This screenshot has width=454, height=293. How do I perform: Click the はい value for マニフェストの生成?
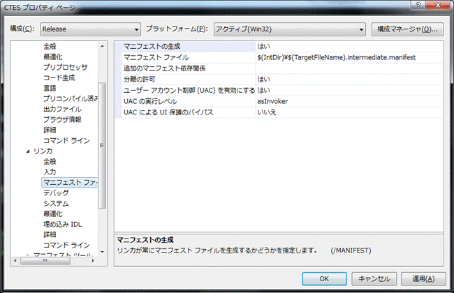tap(263, 46)
